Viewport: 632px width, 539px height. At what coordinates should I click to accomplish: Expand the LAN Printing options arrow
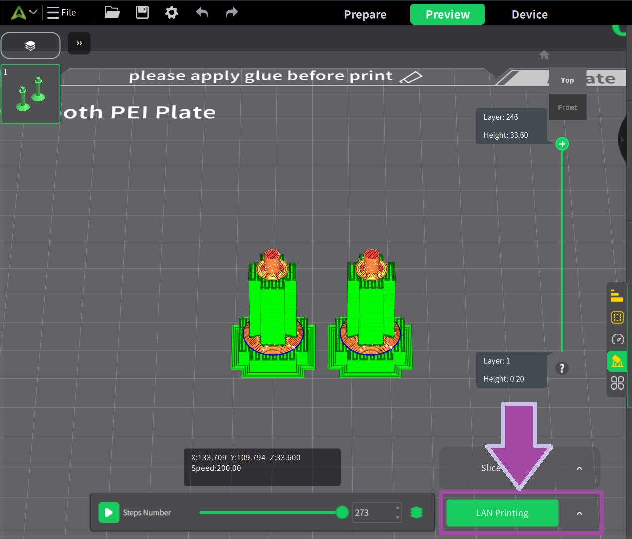click(x=579, y=513)
